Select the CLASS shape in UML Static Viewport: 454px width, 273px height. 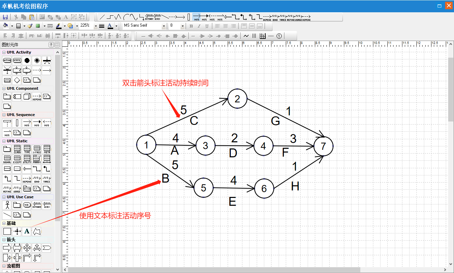[17, 149]
